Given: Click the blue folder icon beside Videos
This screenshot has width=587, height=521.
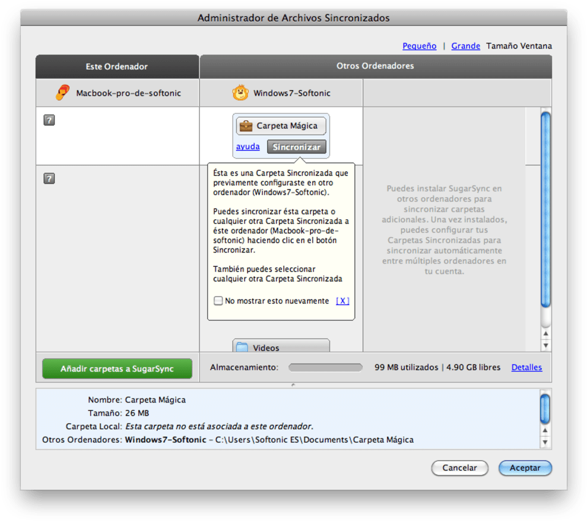Looking at the screenshot, I should [x=242, y=347].
